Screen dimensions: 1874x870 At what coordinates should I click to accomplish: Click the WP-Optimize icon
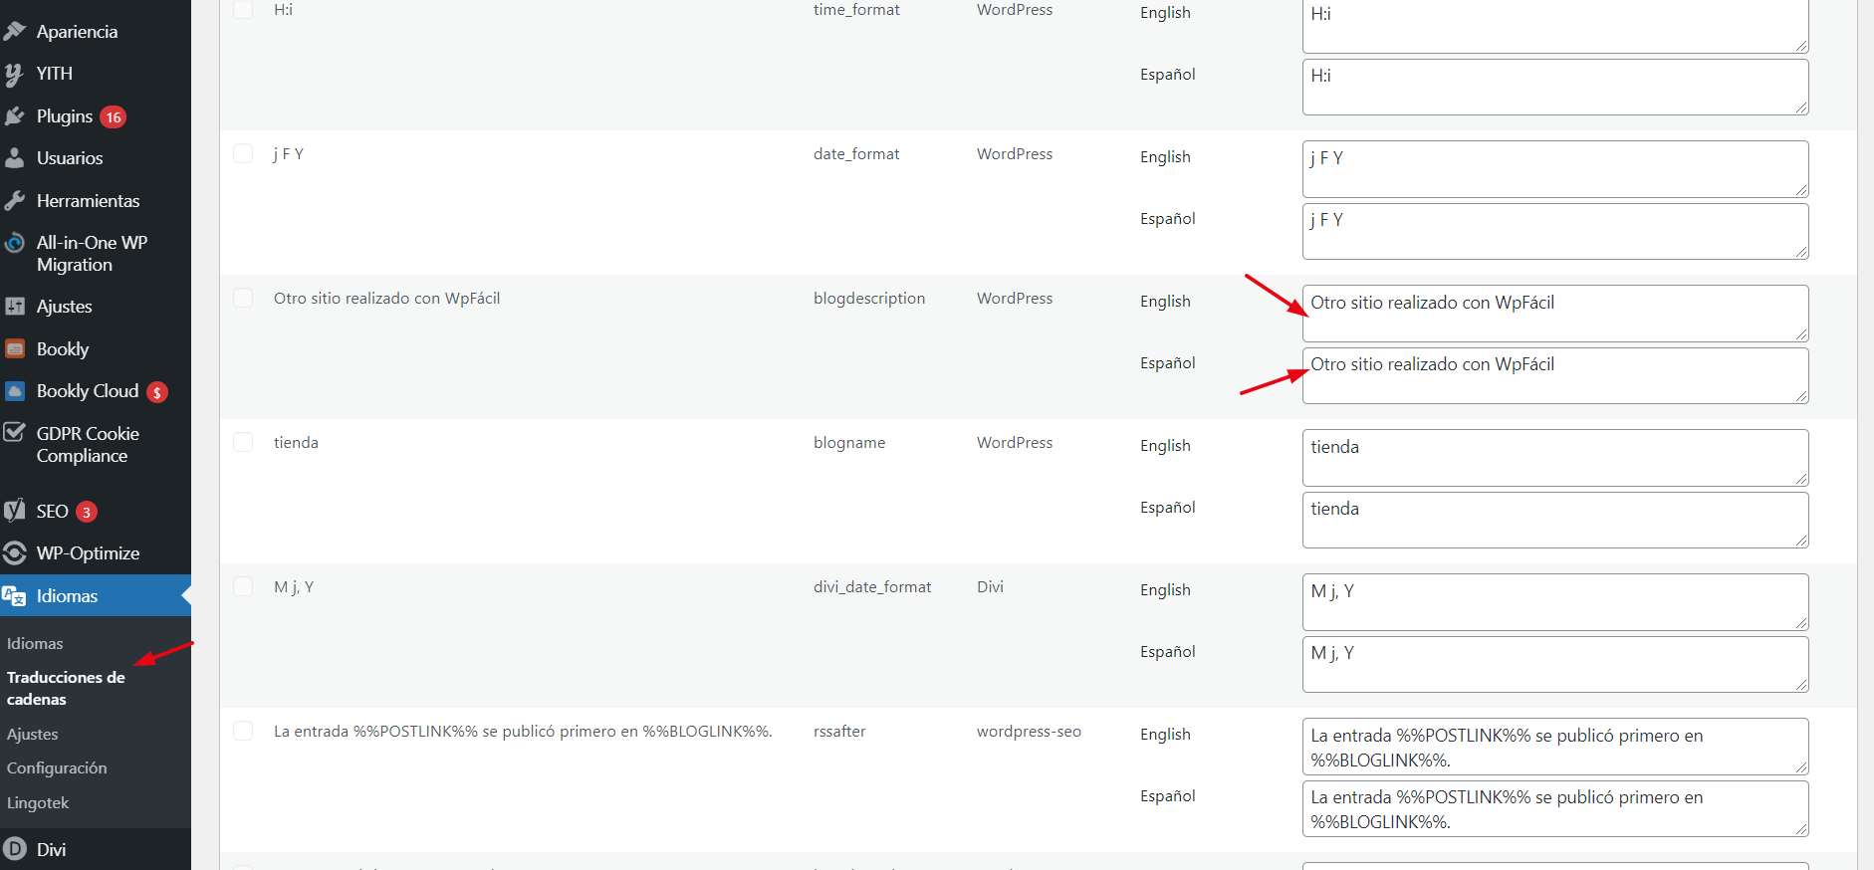pyautogui.click(x=15, y=553)
